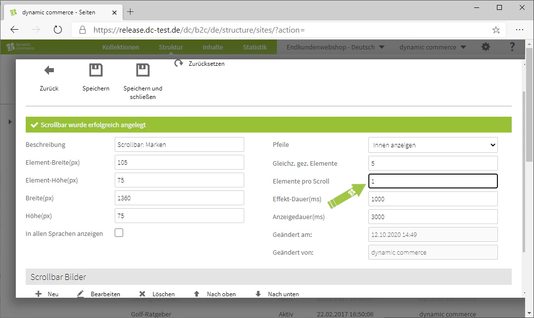
Task: Click the Scrollbar Bilder section header
Action: 268,277
